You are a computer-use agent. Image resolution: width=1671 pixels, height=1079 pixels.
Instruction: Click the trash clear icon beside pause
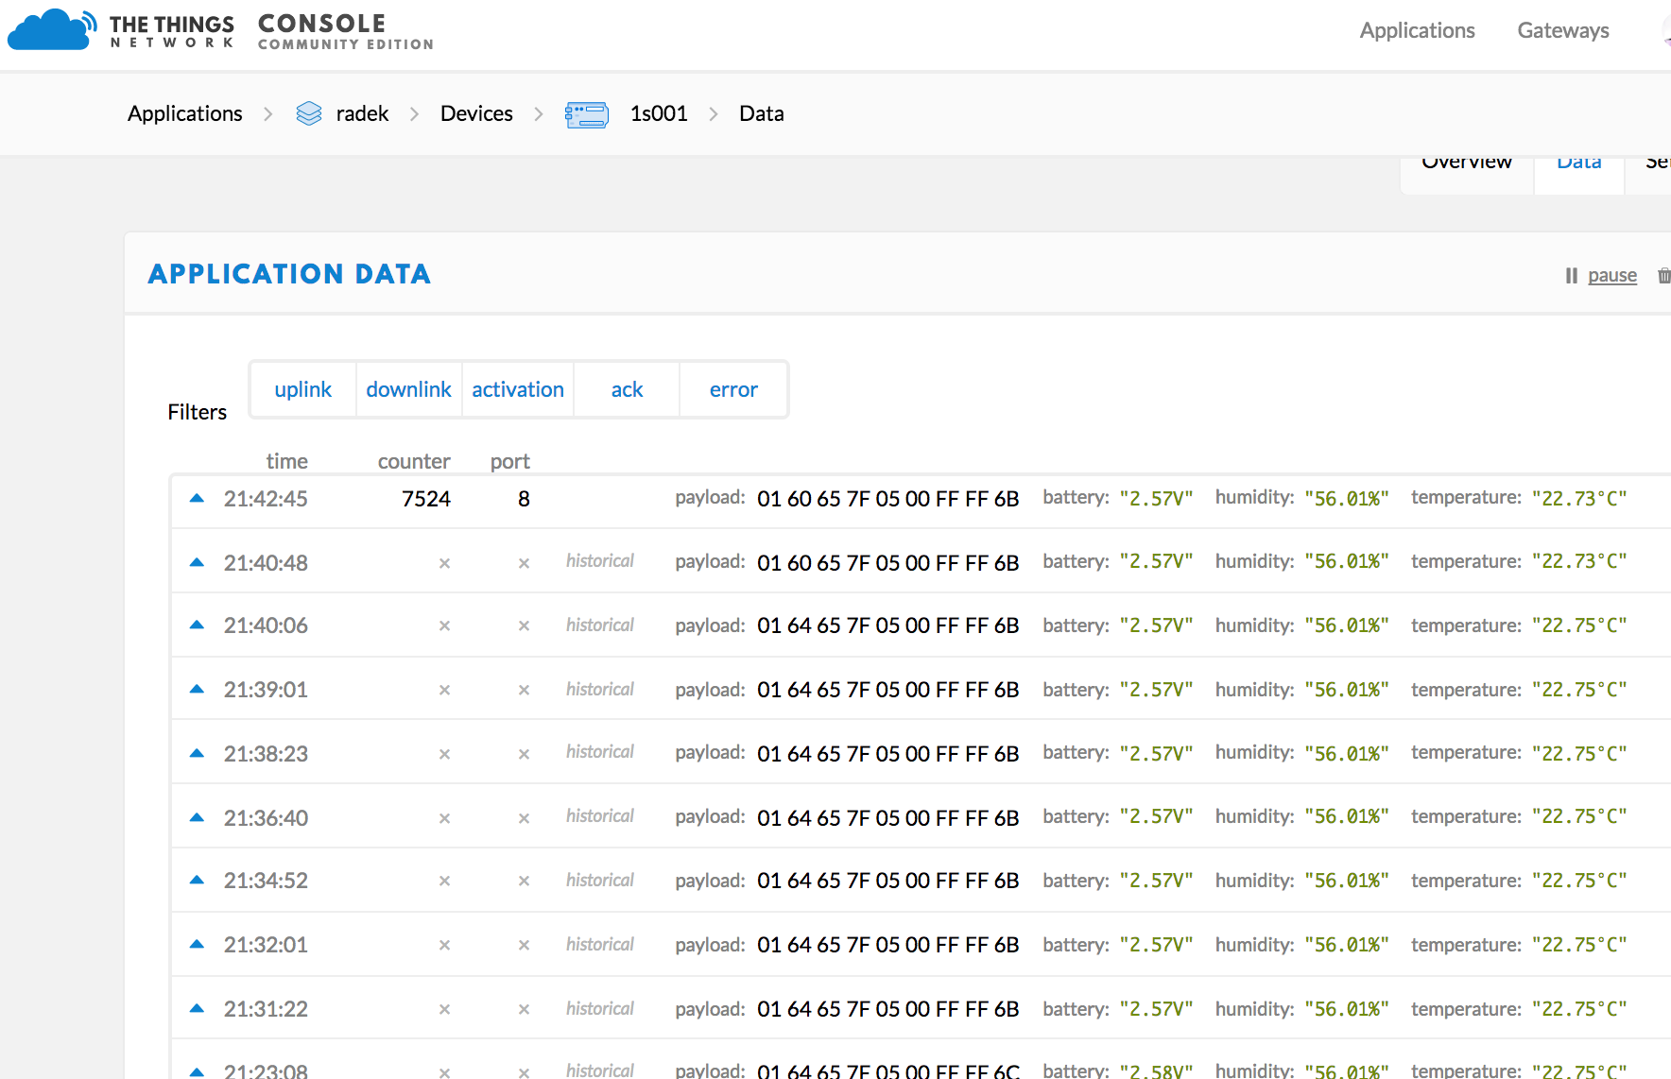[x=1663, y=275]
